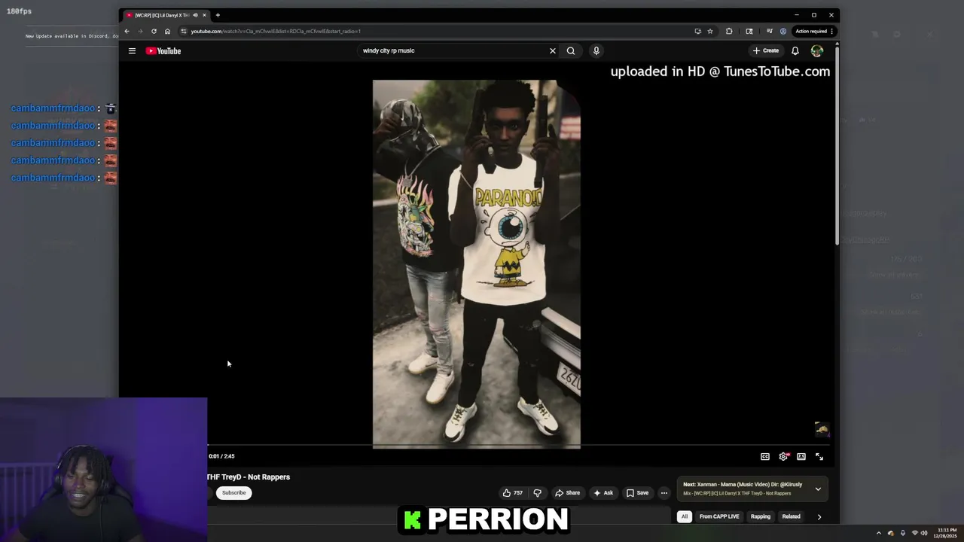Go to YouTube home via logo
The image size is (964, 542).
pos(163,51)
